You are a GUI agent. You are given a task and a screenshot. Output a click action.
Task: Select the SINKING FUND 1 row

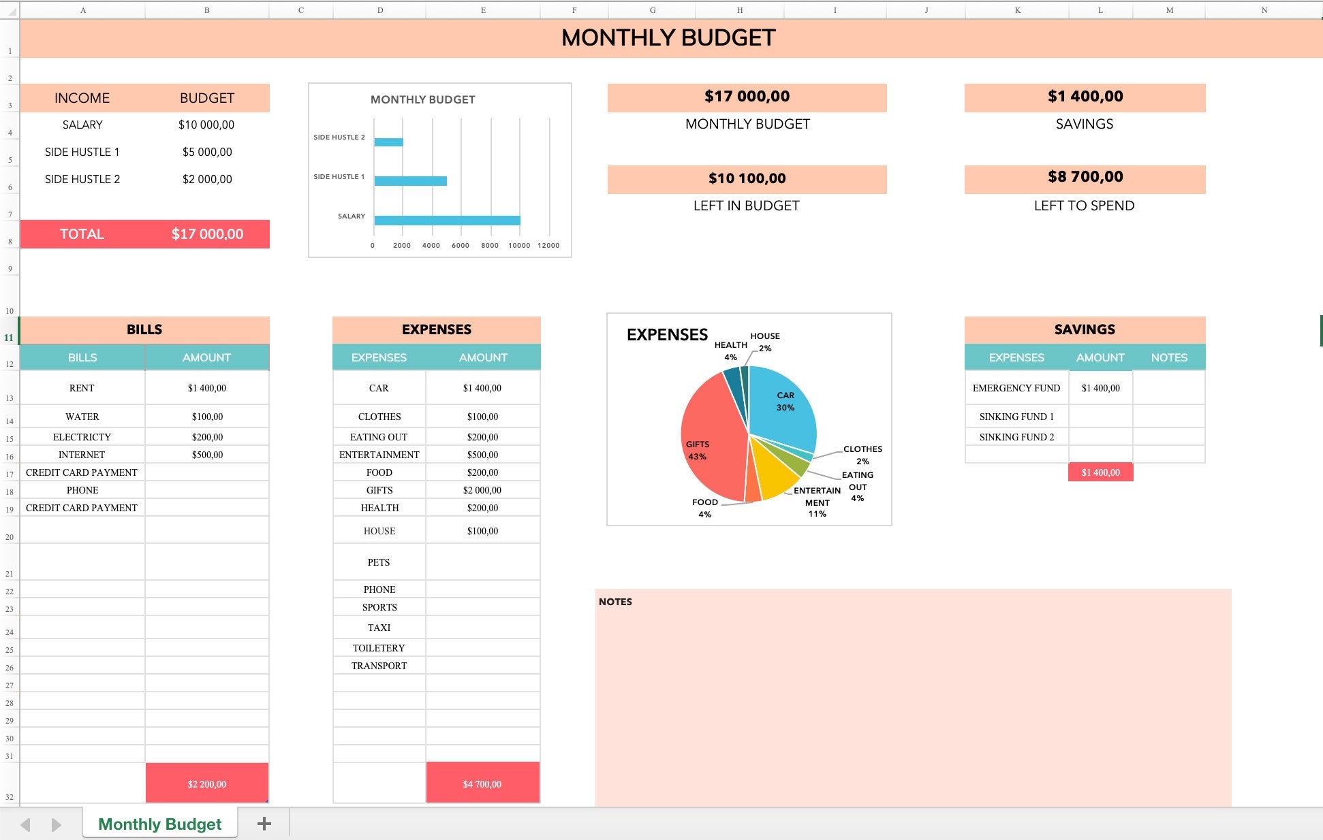(1016, 416)
